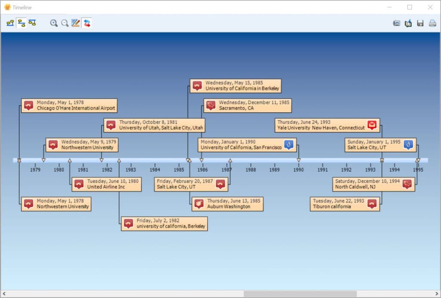The width and height of the screenshot is (441, 298).
Task: Toggle the flat timeline layout mode
Action: click(x=9, y=23)
